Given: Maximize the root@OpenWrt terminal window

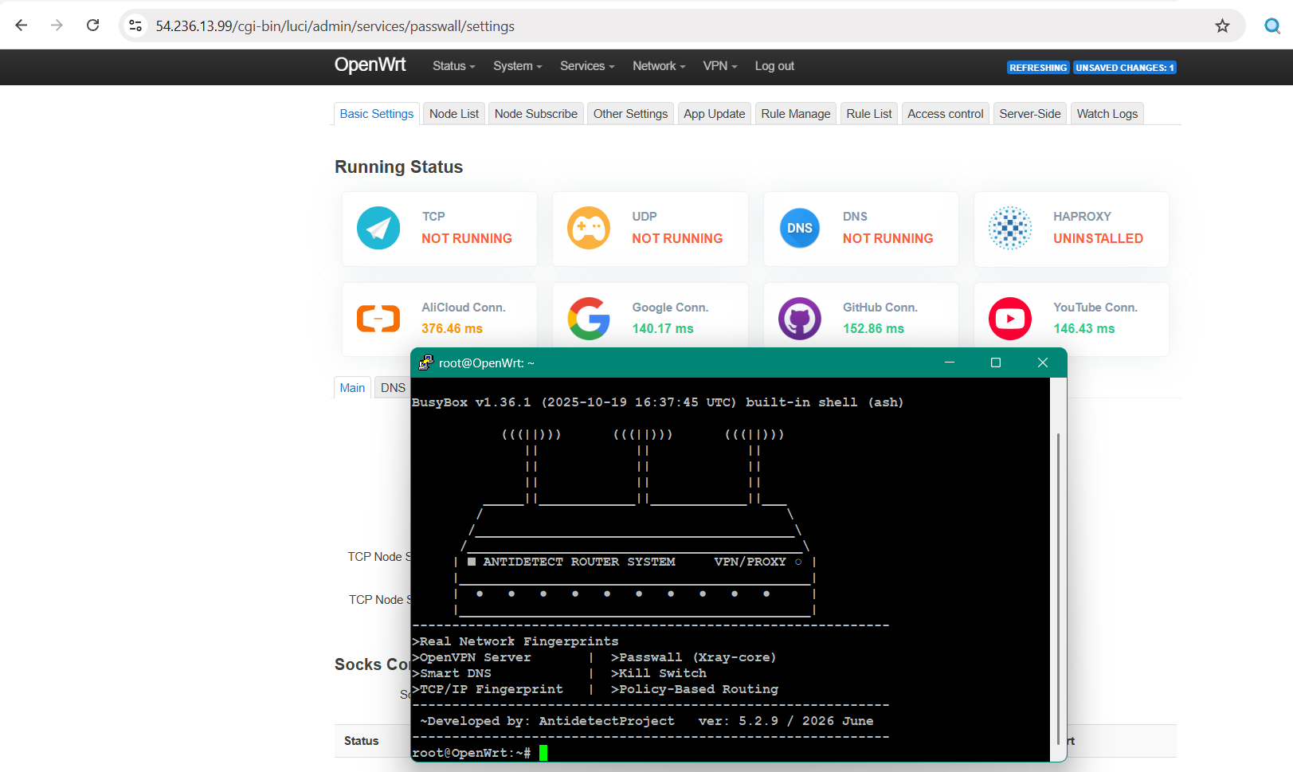Looking at the screenshot, I should (995, 362).
